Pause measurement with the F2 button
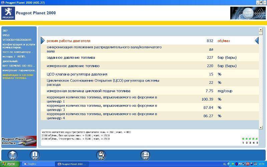The image size is (267, 167). [x=35, y=155]
